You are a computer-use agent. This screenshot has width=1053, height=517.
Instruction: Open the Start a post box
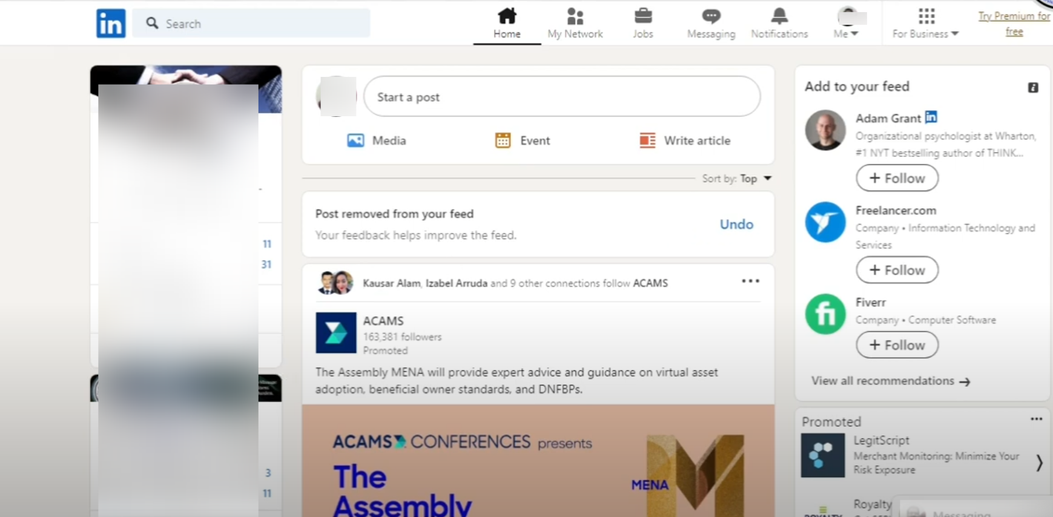point(562,96)
